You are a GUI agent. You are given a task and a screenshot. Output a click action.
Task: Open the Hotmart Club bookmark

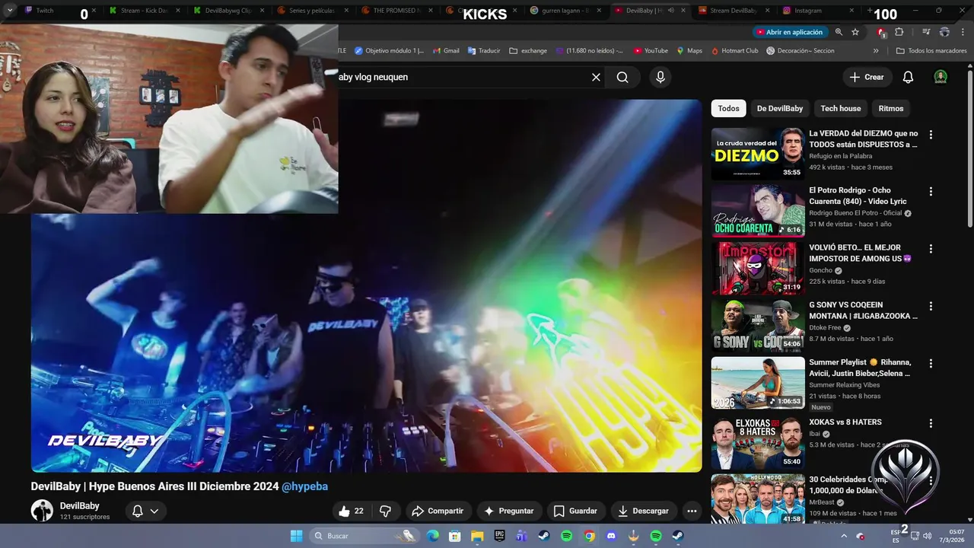734,51
